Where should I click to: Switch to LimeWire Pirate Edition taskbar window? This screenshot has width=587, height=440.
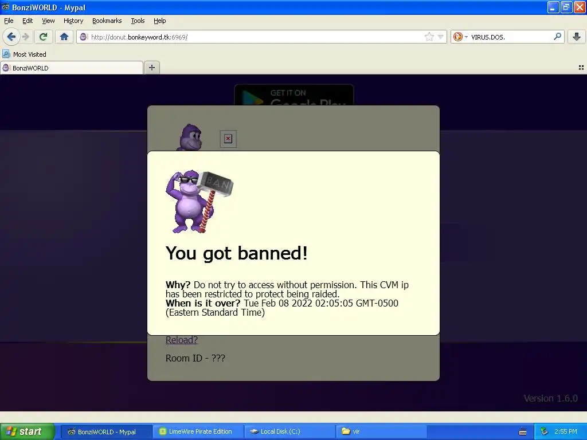[x=198, y=431]
